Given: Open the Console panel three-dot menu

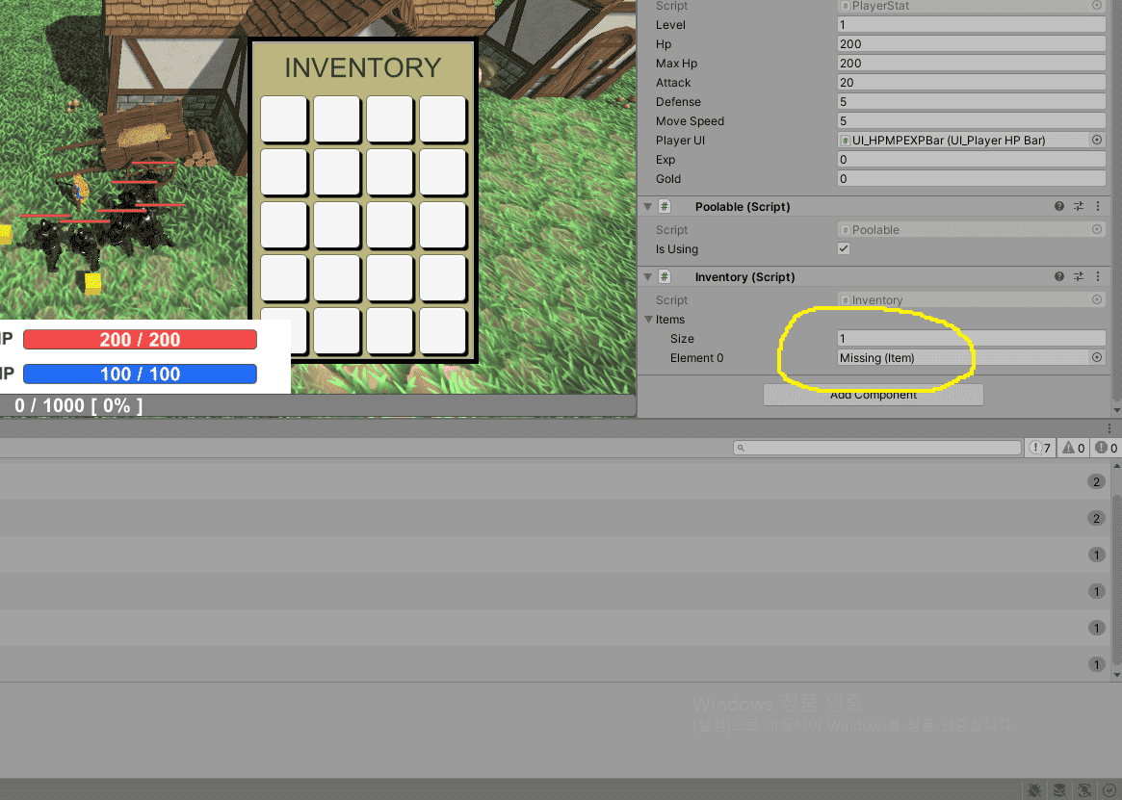Looking at the screenshot, I should 1109,427.
